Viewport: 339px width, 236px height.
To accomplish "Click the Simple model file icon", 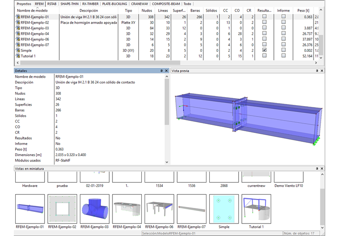I will coord(18,50).
